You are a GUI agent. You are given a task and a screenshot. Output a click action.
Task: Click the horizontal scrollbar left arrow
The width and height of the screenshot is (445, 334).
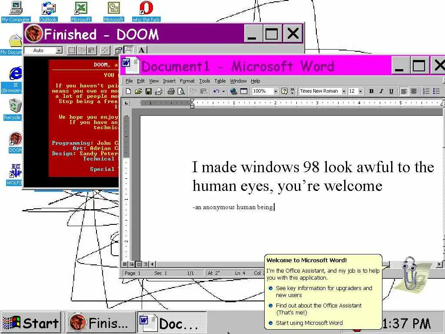click(x=153, y=264)
